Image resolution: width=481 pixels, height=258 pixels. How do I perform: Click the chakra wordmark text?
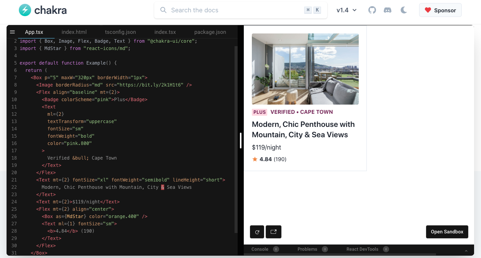50,10
